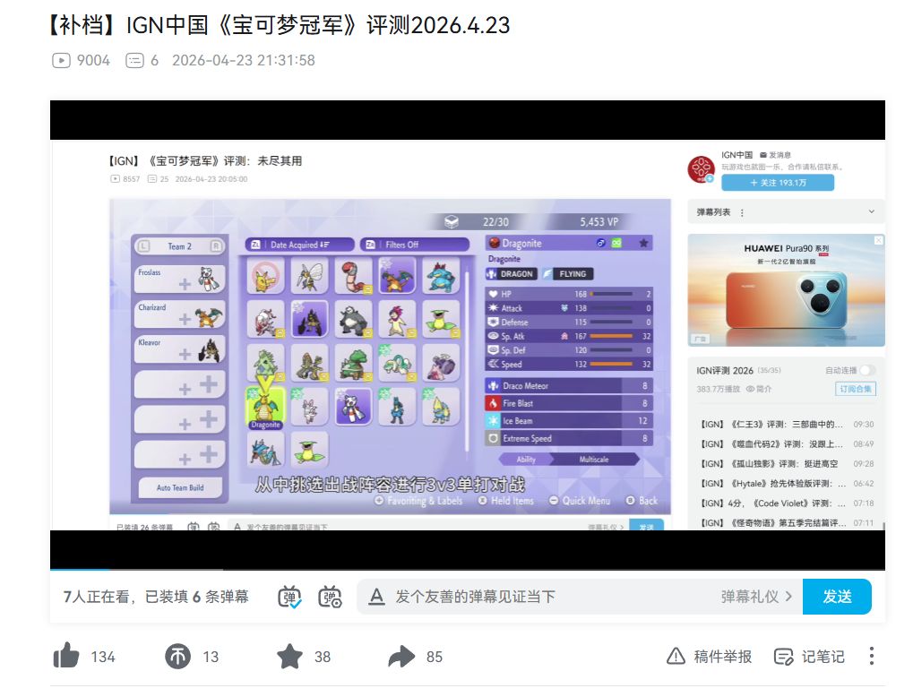Click the Froslass team slot

pyautogui.click(x=179, y=279)
